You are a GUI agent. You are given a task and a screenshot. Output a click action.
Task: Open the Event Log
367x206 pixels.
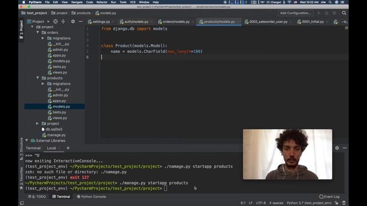click(329, 197)
